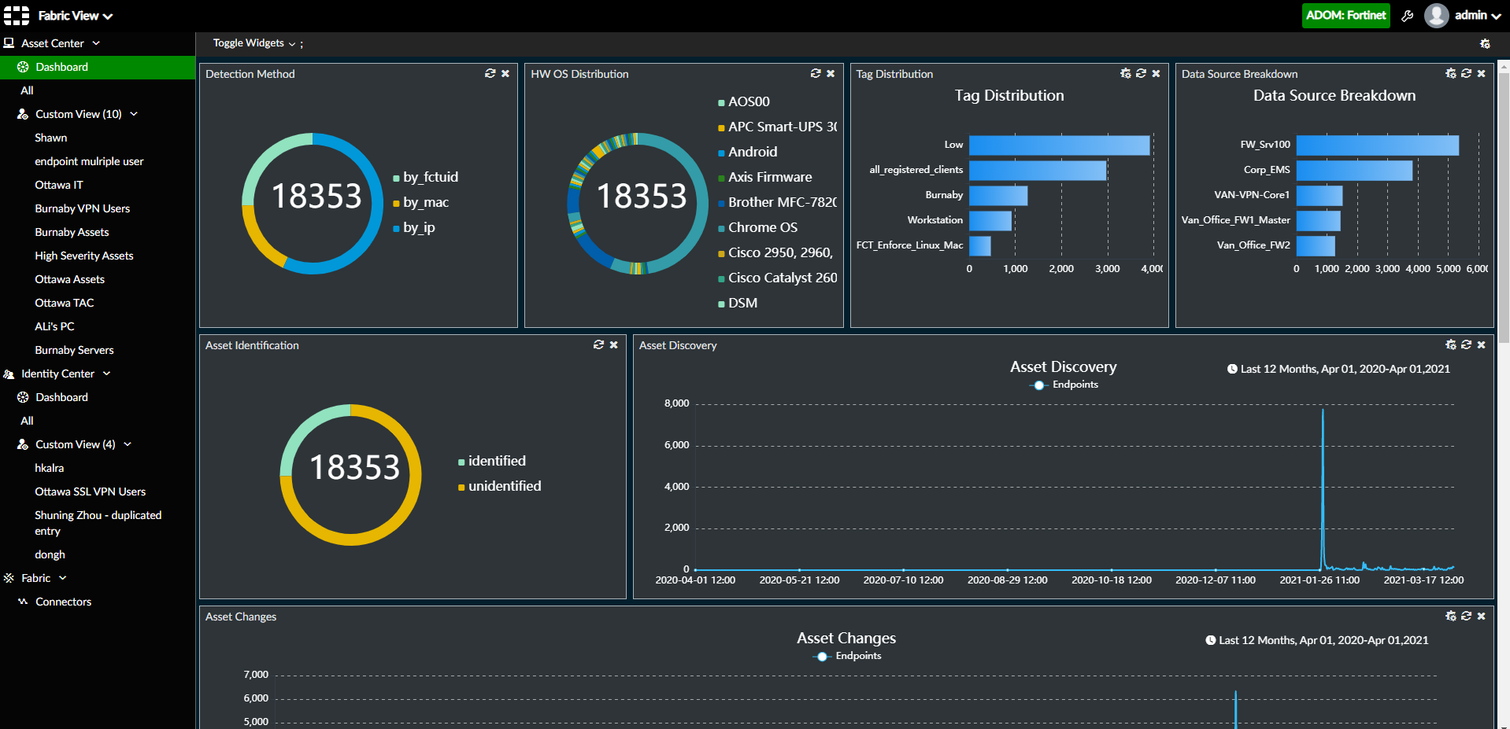Refresh the Asset Identification widget
The width and height of the screenshot is (1510, 729).
pos(598,344)
